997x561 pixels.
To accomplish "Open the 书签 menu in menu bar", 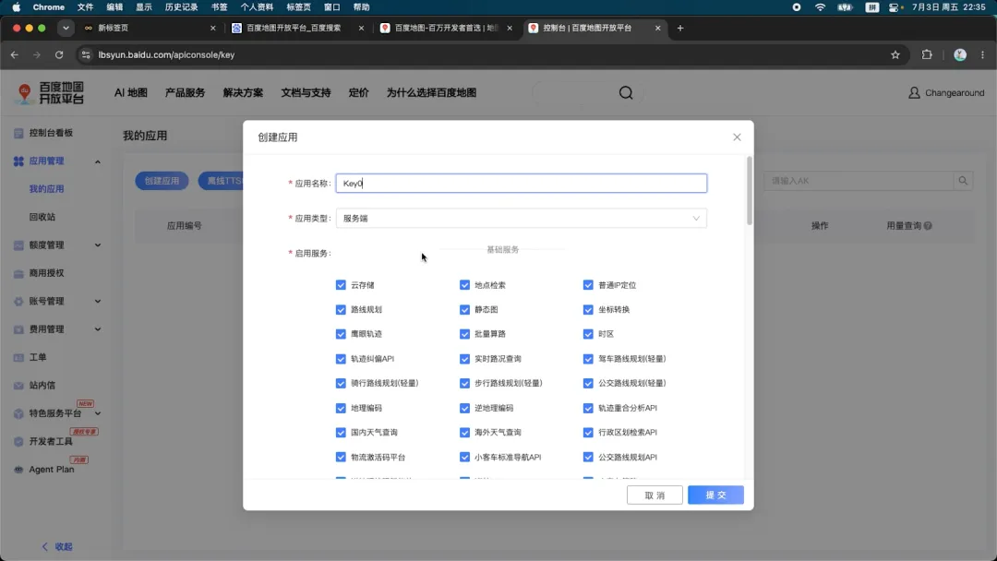I will click(220, 7).
